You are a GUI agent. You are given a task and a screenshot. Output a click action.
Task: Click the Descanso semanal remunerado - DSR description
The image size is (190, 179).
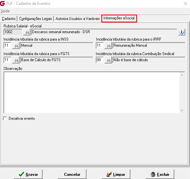[104, 32]
